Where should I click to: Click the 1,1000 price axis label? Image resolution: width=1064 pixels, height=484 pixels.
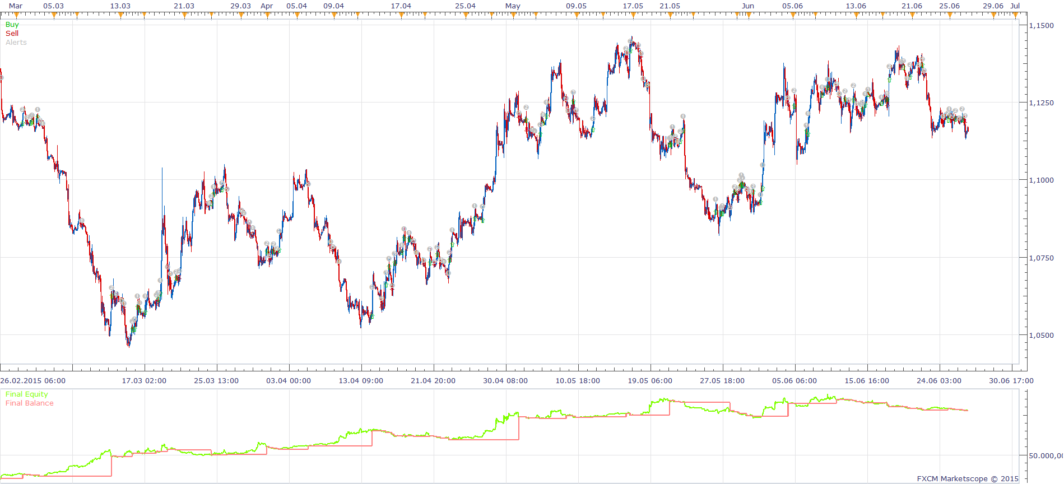coord(1042,180)
